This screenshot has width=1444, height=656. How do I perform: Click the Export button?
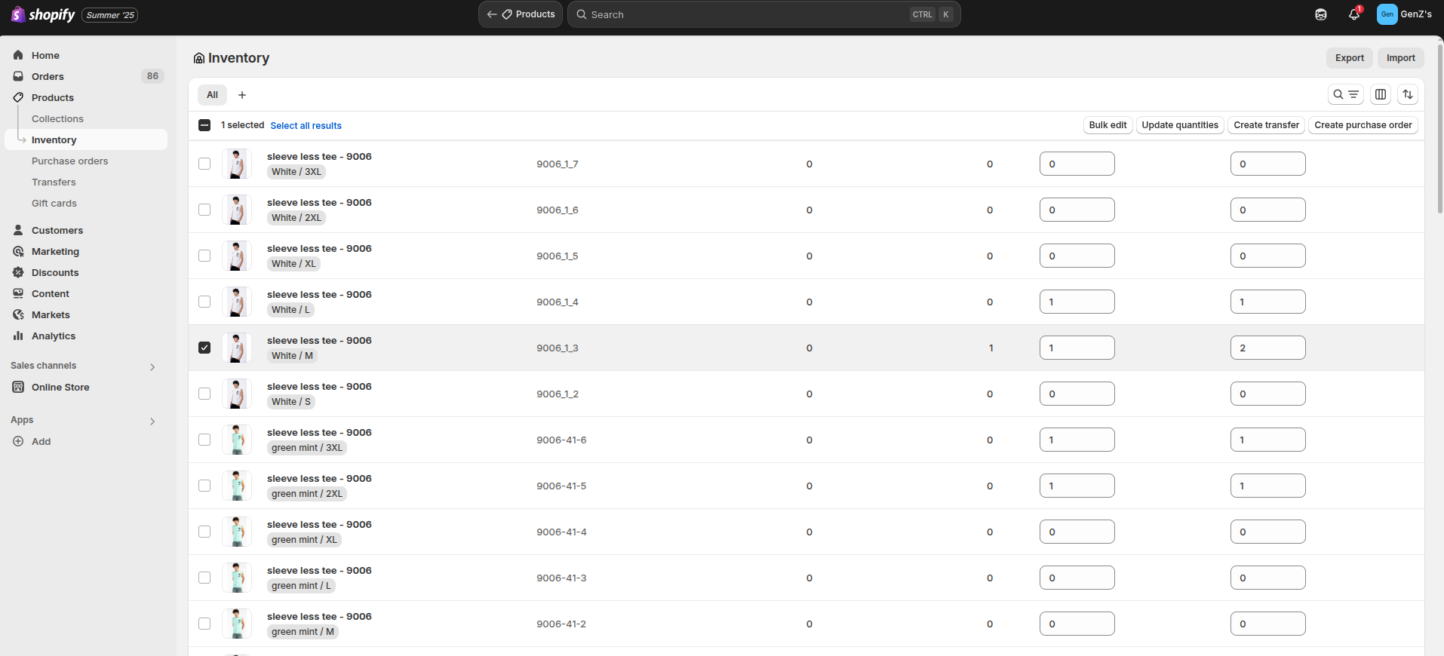pyautogui.click(x=1349, y=58)
